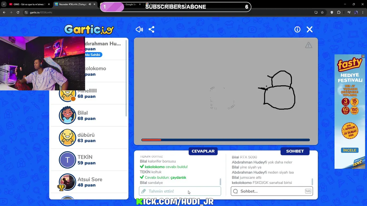Click the guess 'Bilal sandalye'
The height and width of the screenshot is (206, 367).
[x=151, y=183]
